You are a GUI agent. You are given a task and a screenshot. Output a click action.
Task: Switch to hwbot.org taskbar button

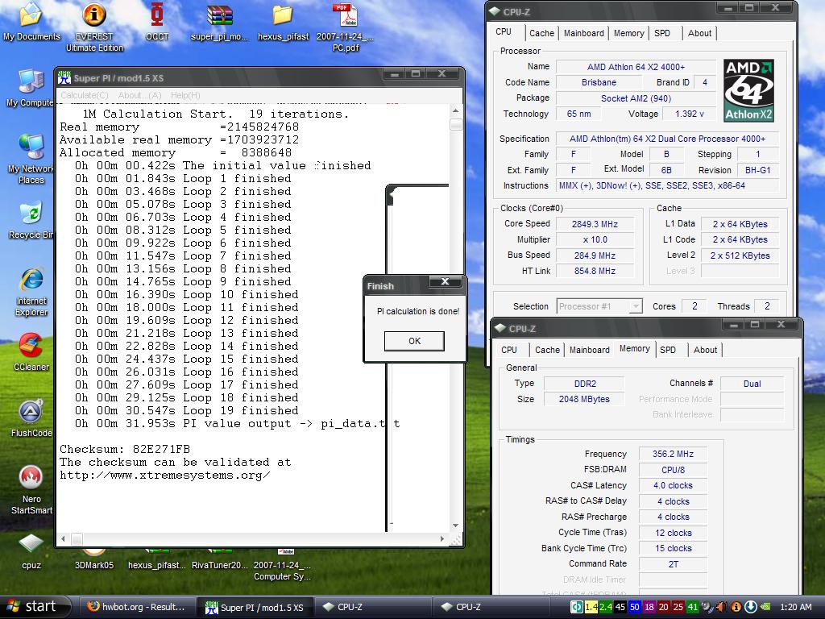point(137,607)
